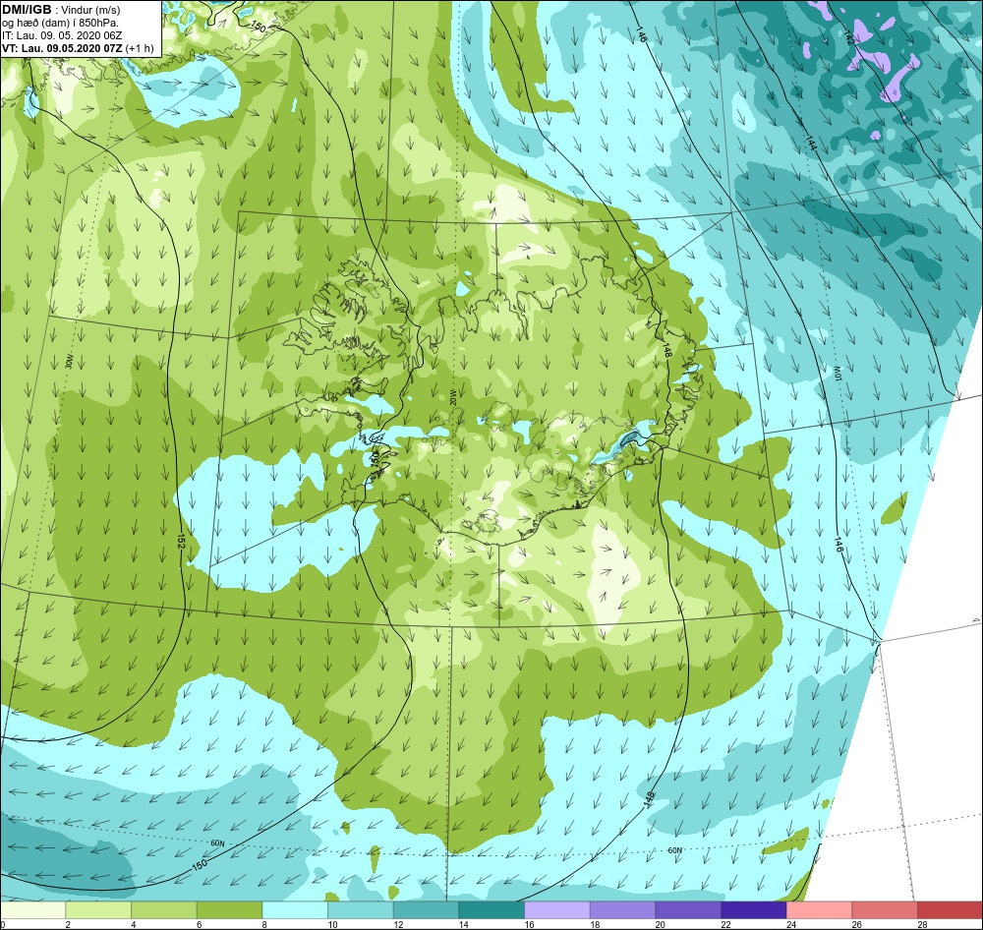This screenshot has width=983, height=930.
Task: Click the 24–26 m/s pink legend swatch
Action: (x=819, y=910)
